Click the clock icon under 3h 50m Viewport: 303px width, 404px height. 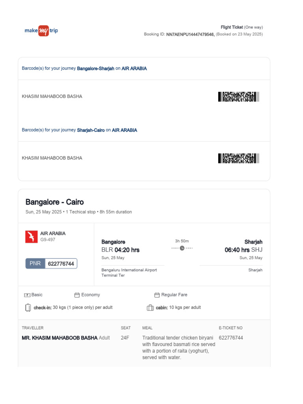tap(182, 248)
